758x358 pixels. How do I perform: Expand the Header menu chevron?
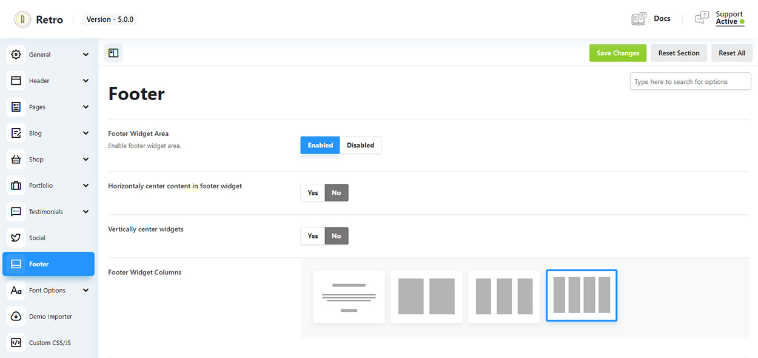(x=86, y=81)
